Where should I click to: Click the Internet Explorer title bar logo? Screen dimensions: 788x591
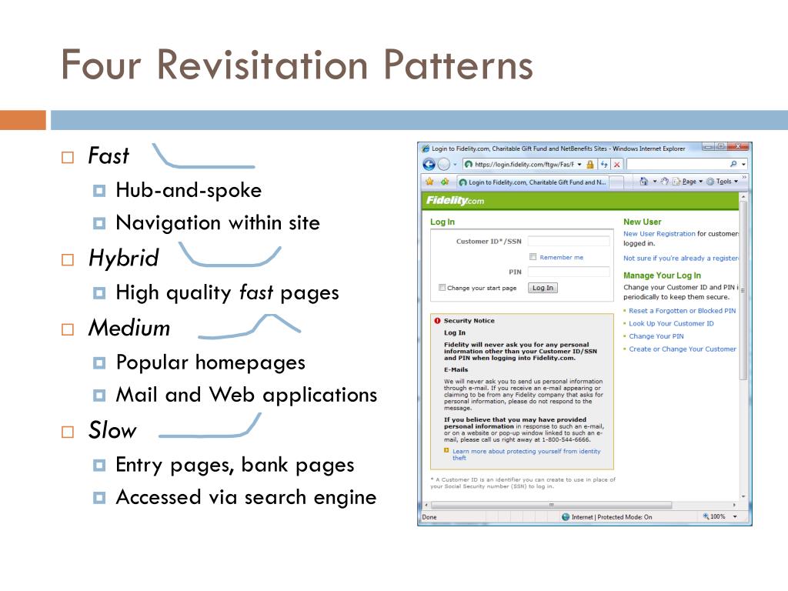(426, 149)
